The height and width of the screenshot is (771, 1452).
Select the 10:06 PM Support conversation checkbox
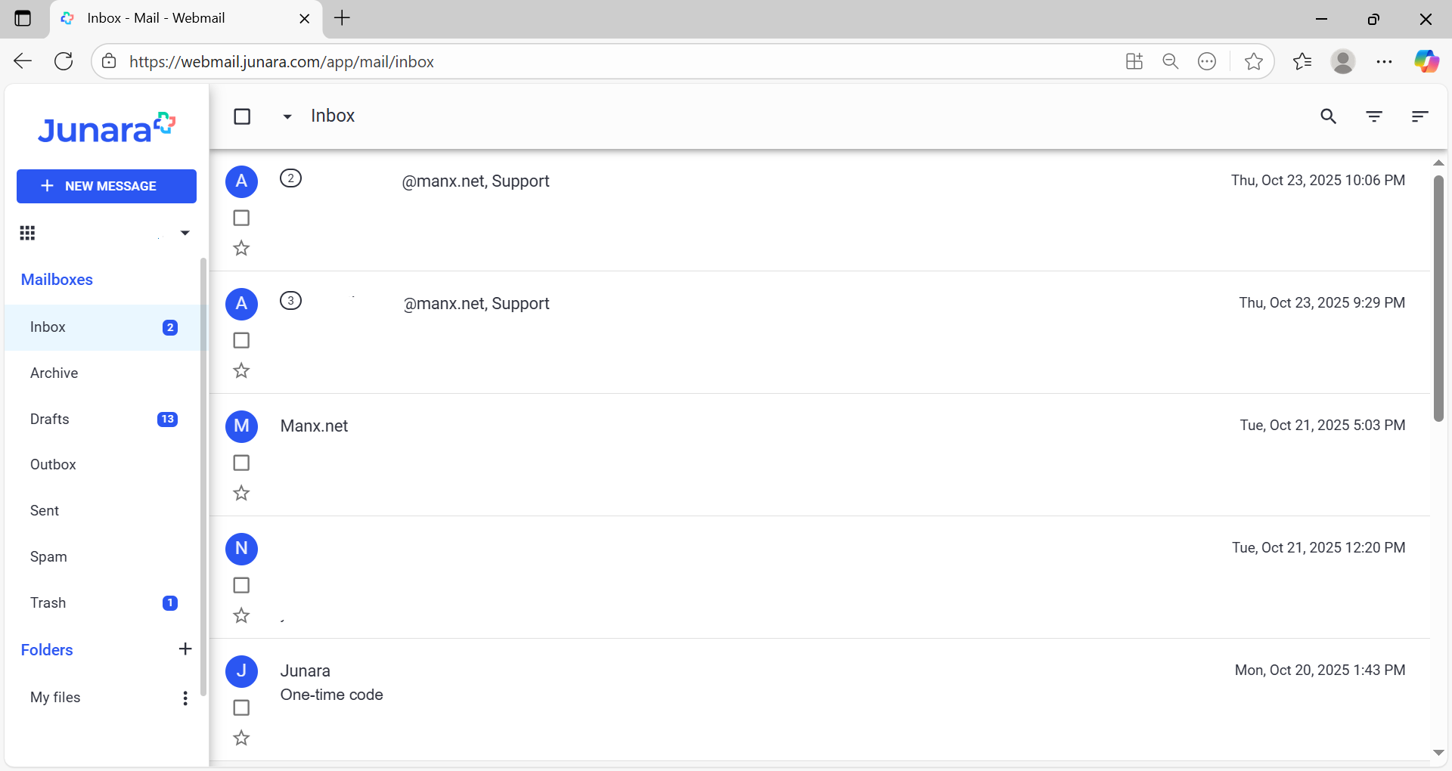pos(241,218)
